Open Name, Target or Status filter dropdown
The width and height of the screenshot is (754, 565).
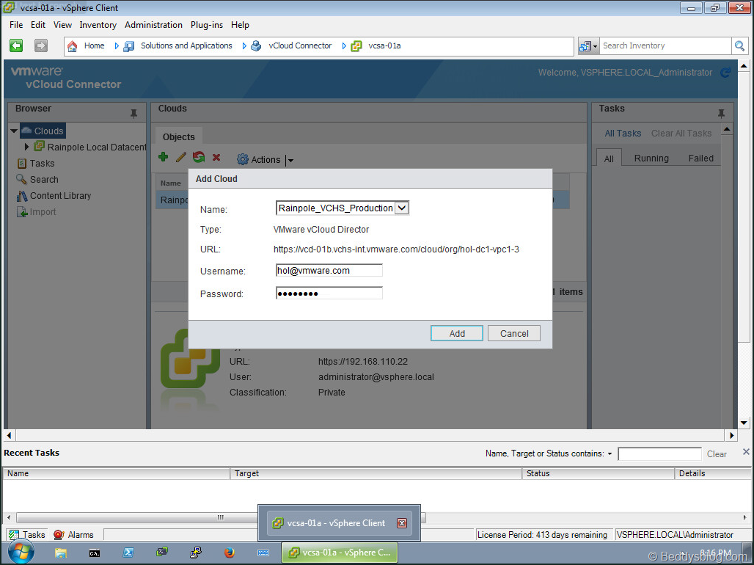tap(610, 453)
